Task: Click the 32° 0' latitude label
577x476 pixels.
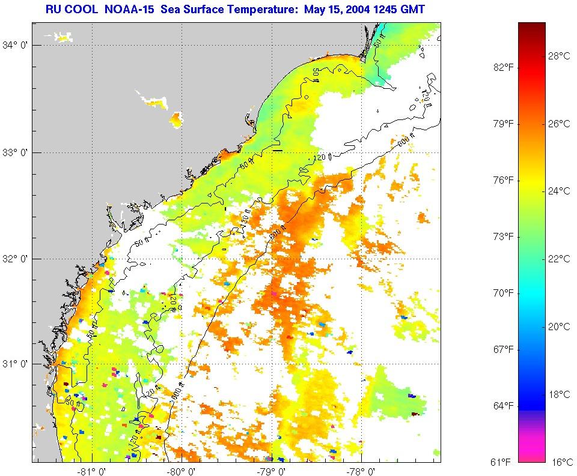Action: pos(16,259)
